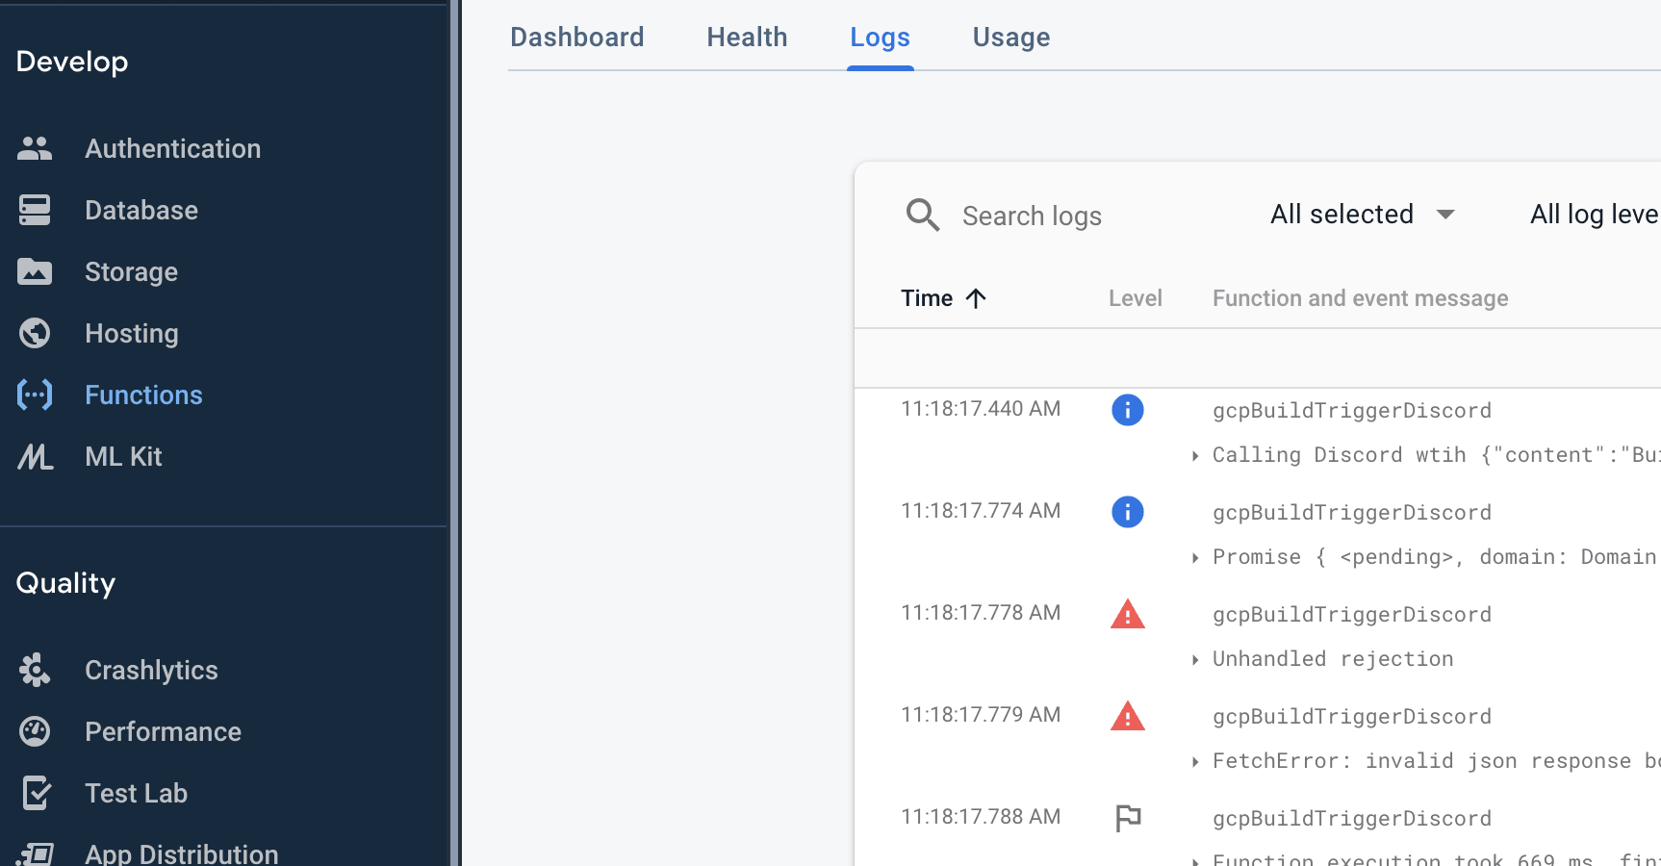Click info level icon at 11:18:17.440 AM
The width and height of the screenshot is (1661, 866).
click(x=1128, y=410)
